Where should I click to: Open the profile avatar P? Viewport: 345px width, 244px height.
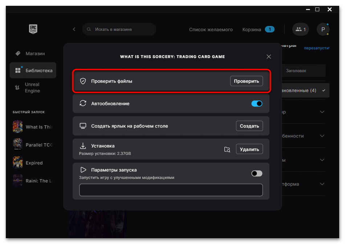(323, 29)
